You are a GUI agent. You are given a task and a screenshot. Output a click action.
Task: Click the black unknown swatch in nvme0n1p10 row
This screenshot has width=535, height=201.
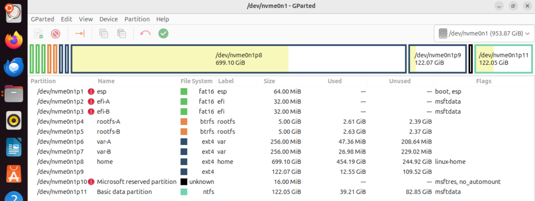pyautogui.click(x=184, y=182)
